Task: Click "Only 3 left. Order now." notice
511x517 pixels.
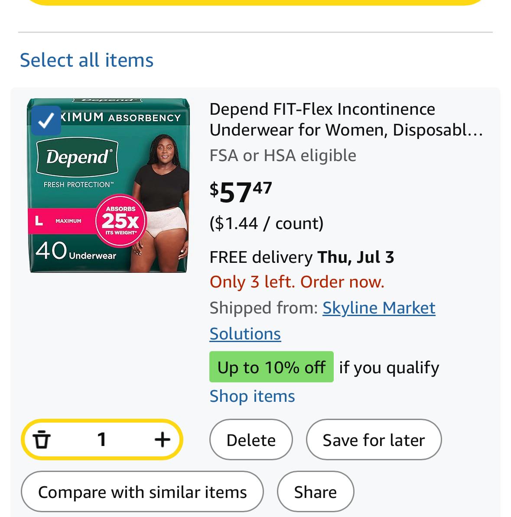Action: tap(297, 282)
